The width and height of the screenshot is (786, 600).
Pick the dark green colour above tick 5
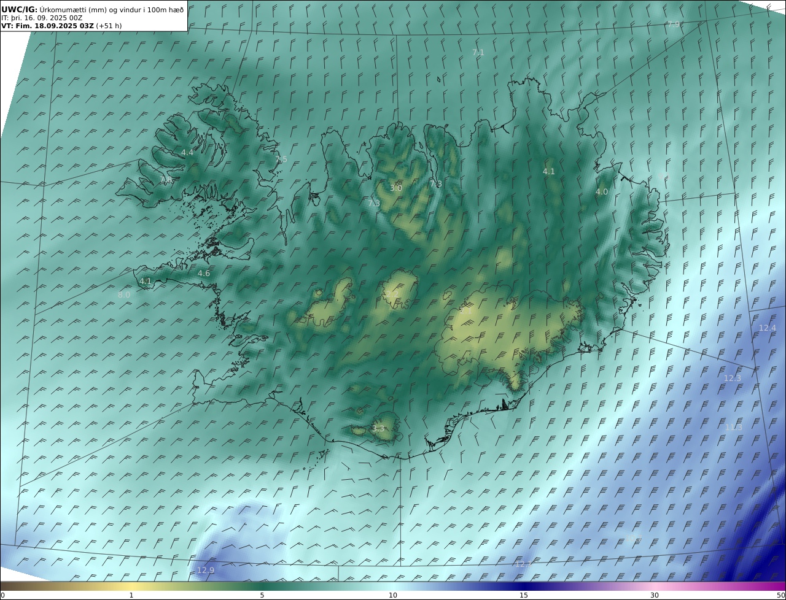point(262,586)
